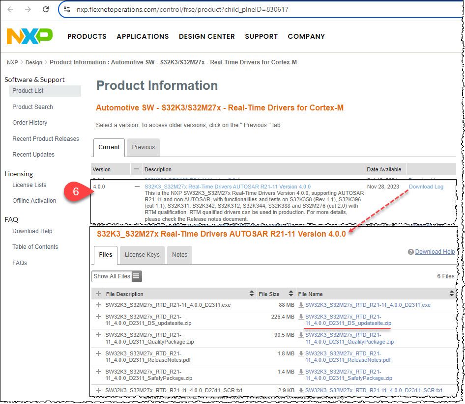465x404 pixels.
Task: Click the Download Help question mark icon
Action: coord(411,252)
